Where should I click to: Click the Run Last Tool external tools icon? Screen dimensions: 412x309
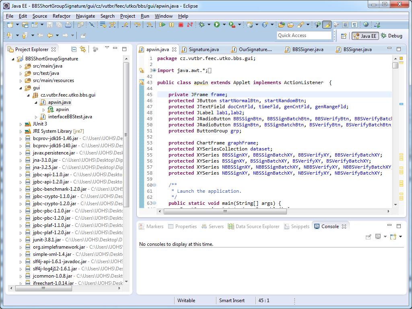click(x=232, y=25)
